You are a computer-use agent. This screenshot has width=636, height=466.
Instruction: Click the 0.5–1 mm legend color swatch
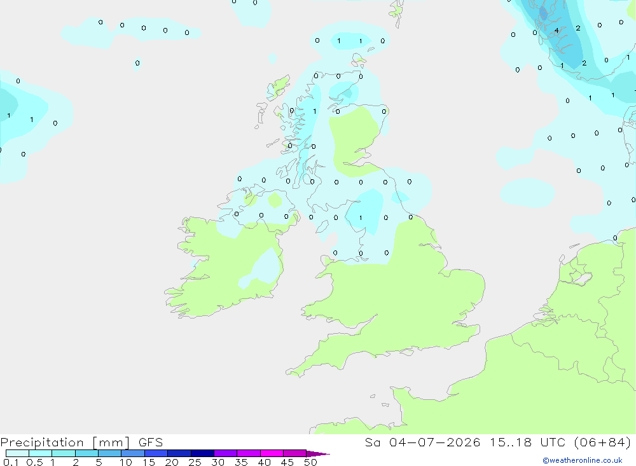point(40,453)
